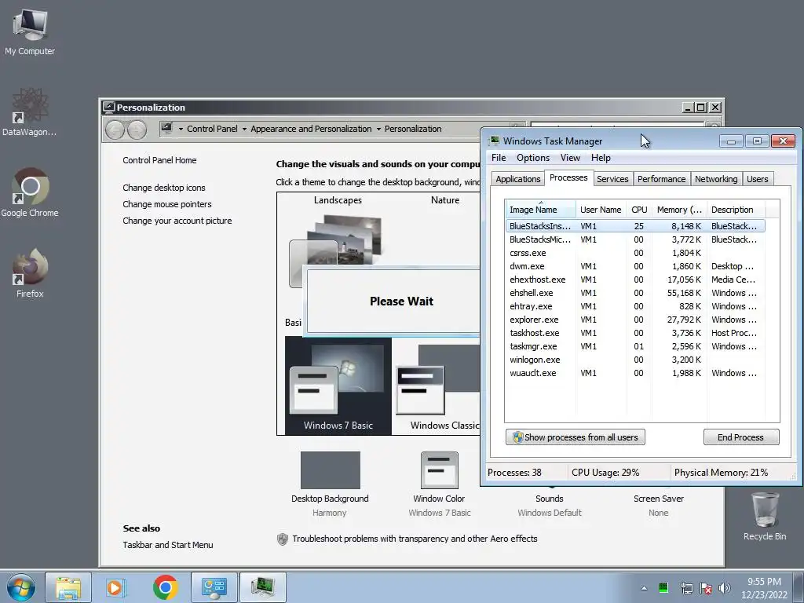The image size is (804, 603).
Task: Sort processes by User Name column
Action: [601, 209]
